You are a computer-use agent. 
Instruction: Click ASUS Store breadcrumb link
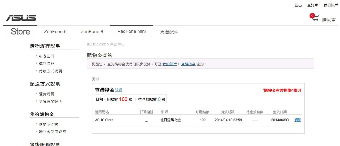tap(96, 44)
